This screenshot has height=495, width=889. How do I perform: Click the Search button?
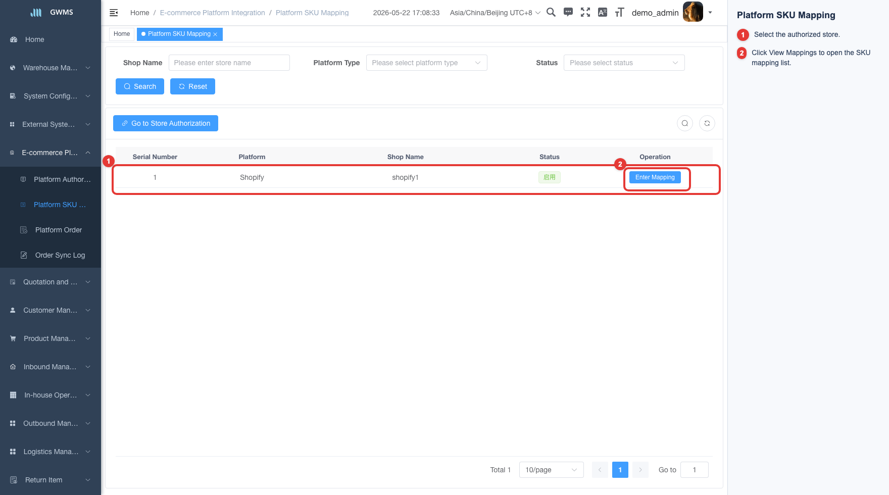140,86
